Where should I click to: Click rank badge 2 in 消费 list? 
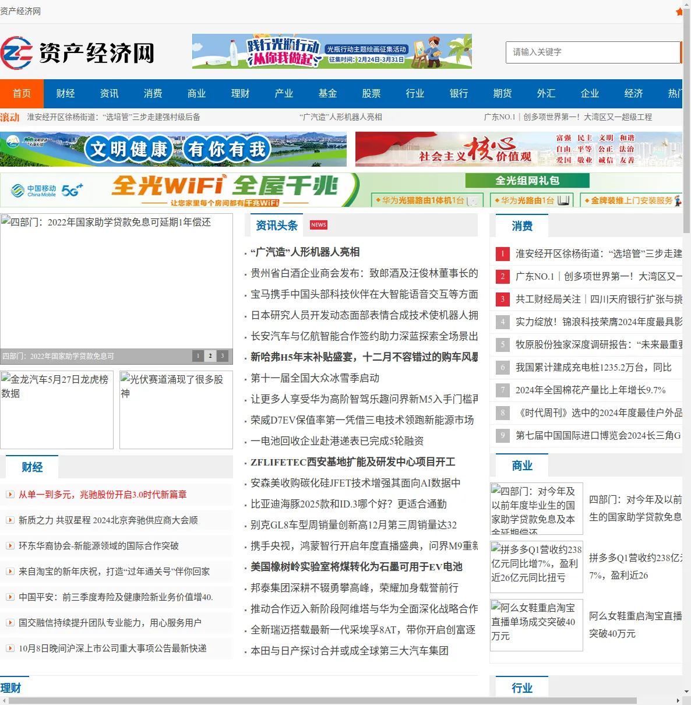502,277
